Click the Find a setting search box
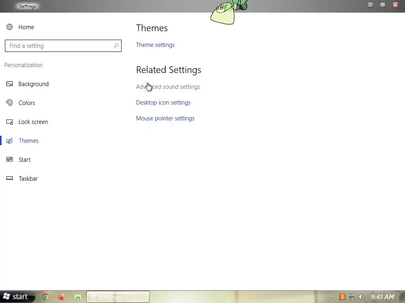This screenshot has height=303, width=405. (63, 46)
